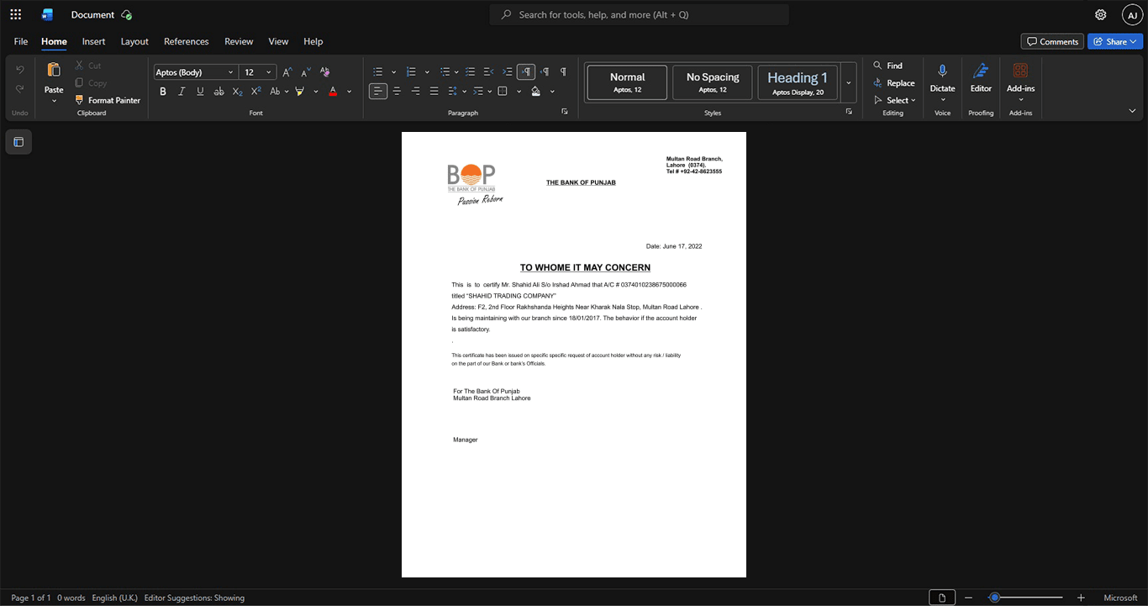The image size is (1148, 606).
Task: Switch to the Layout tab
Action: [134, 41]
